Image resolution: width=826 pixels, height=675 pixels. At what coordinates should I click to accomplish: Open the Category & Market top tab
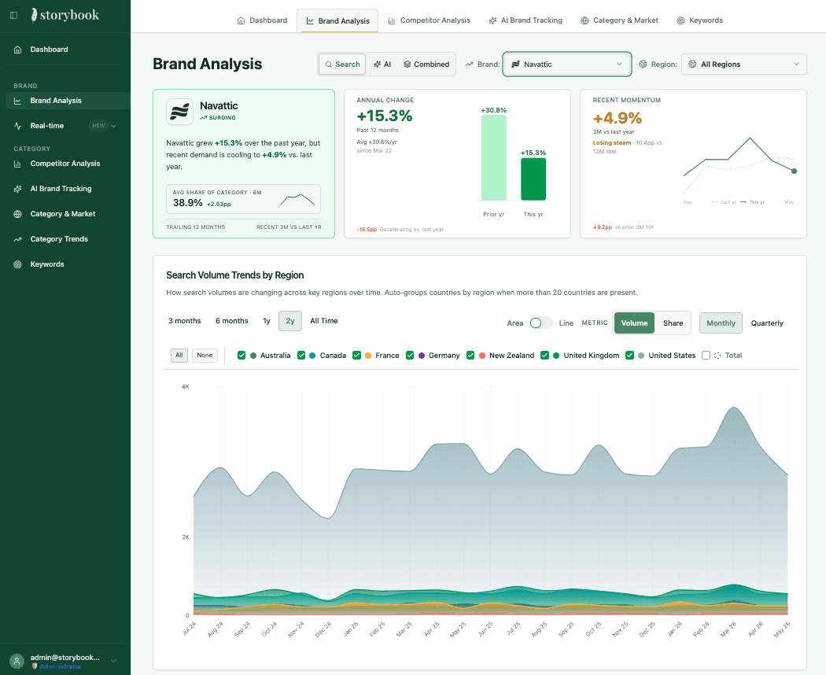(x=620, y=20)
